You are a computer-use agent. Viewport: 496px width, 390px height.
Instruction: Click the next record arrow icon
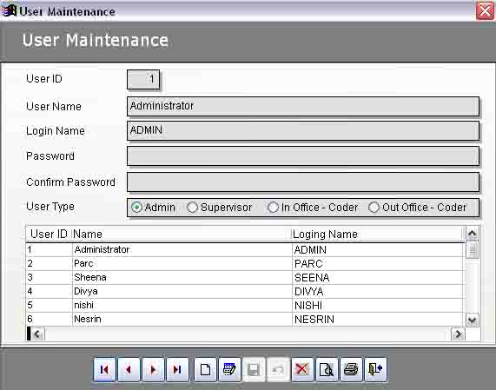[x=153, y=369]
